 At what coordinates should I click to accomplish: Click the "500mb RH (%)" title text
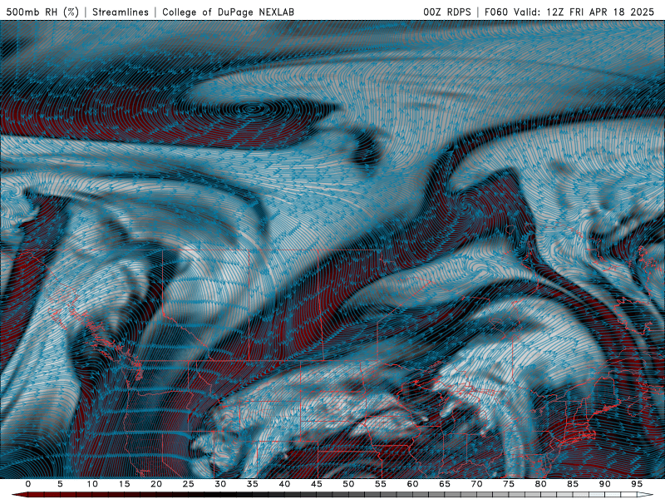[42, 12]
